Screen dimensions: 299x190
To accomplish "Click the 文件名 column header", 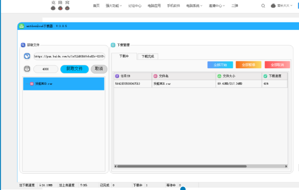I will pyautogui.click(x=184, y=76).
